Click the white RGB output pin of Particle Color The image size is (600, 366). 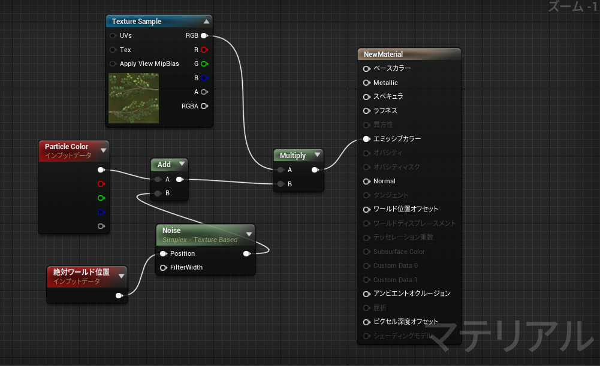tap(101, 170)
